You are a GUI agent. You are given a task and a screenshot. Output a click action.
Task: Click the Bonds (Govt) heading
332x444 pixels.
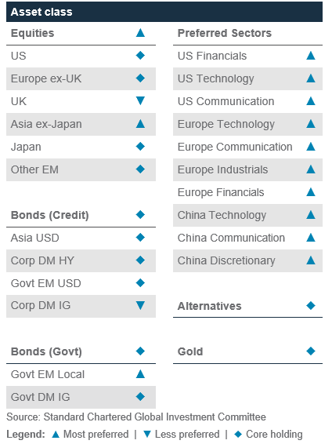tap(46, 351)
